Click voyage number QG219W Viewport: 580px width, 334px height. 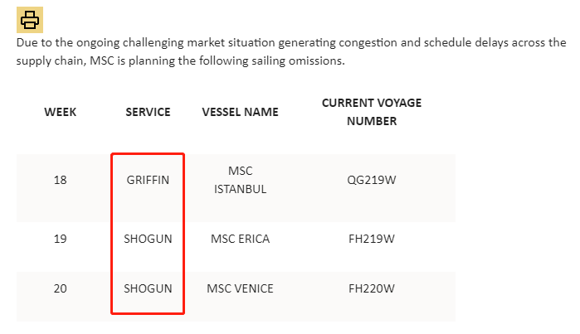point(371,180)
